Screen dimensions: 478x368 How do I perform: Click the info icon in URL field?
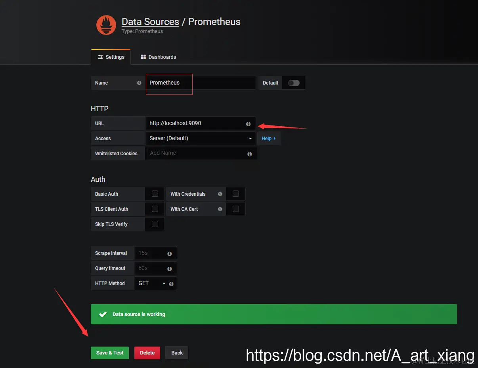248,124
